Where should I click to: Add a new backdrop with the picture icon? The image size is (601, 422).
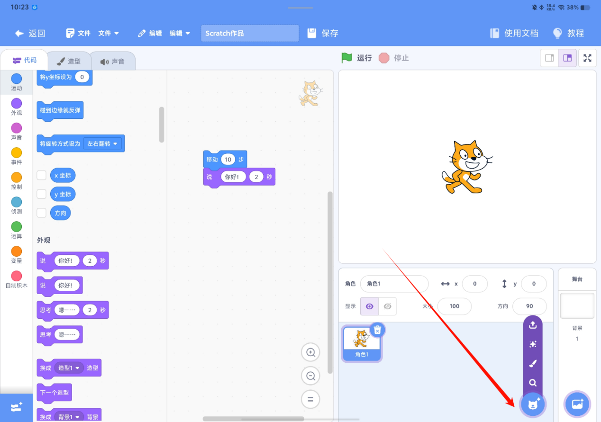[x=577, y=404]
